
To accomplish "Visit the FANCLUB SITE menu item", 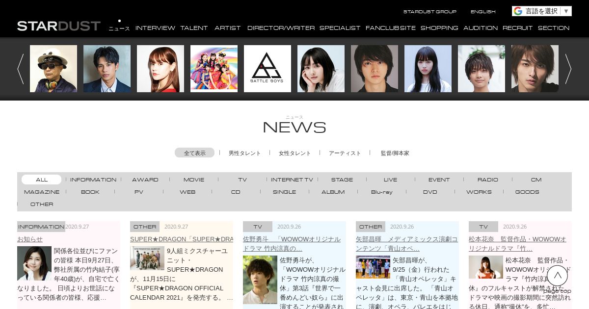I will coord(391,28).
